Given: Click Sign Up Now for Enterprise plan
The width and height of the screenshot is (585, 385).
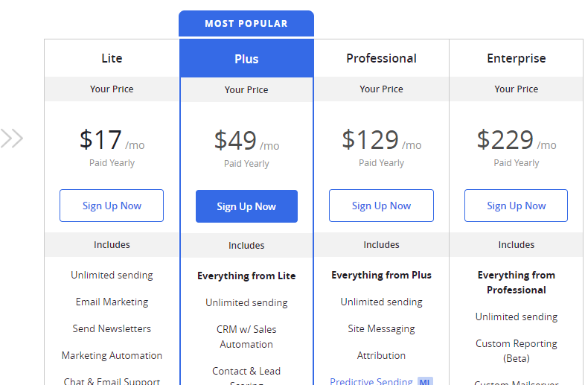Looking at the screenshot, I should [x=516, y=206].
